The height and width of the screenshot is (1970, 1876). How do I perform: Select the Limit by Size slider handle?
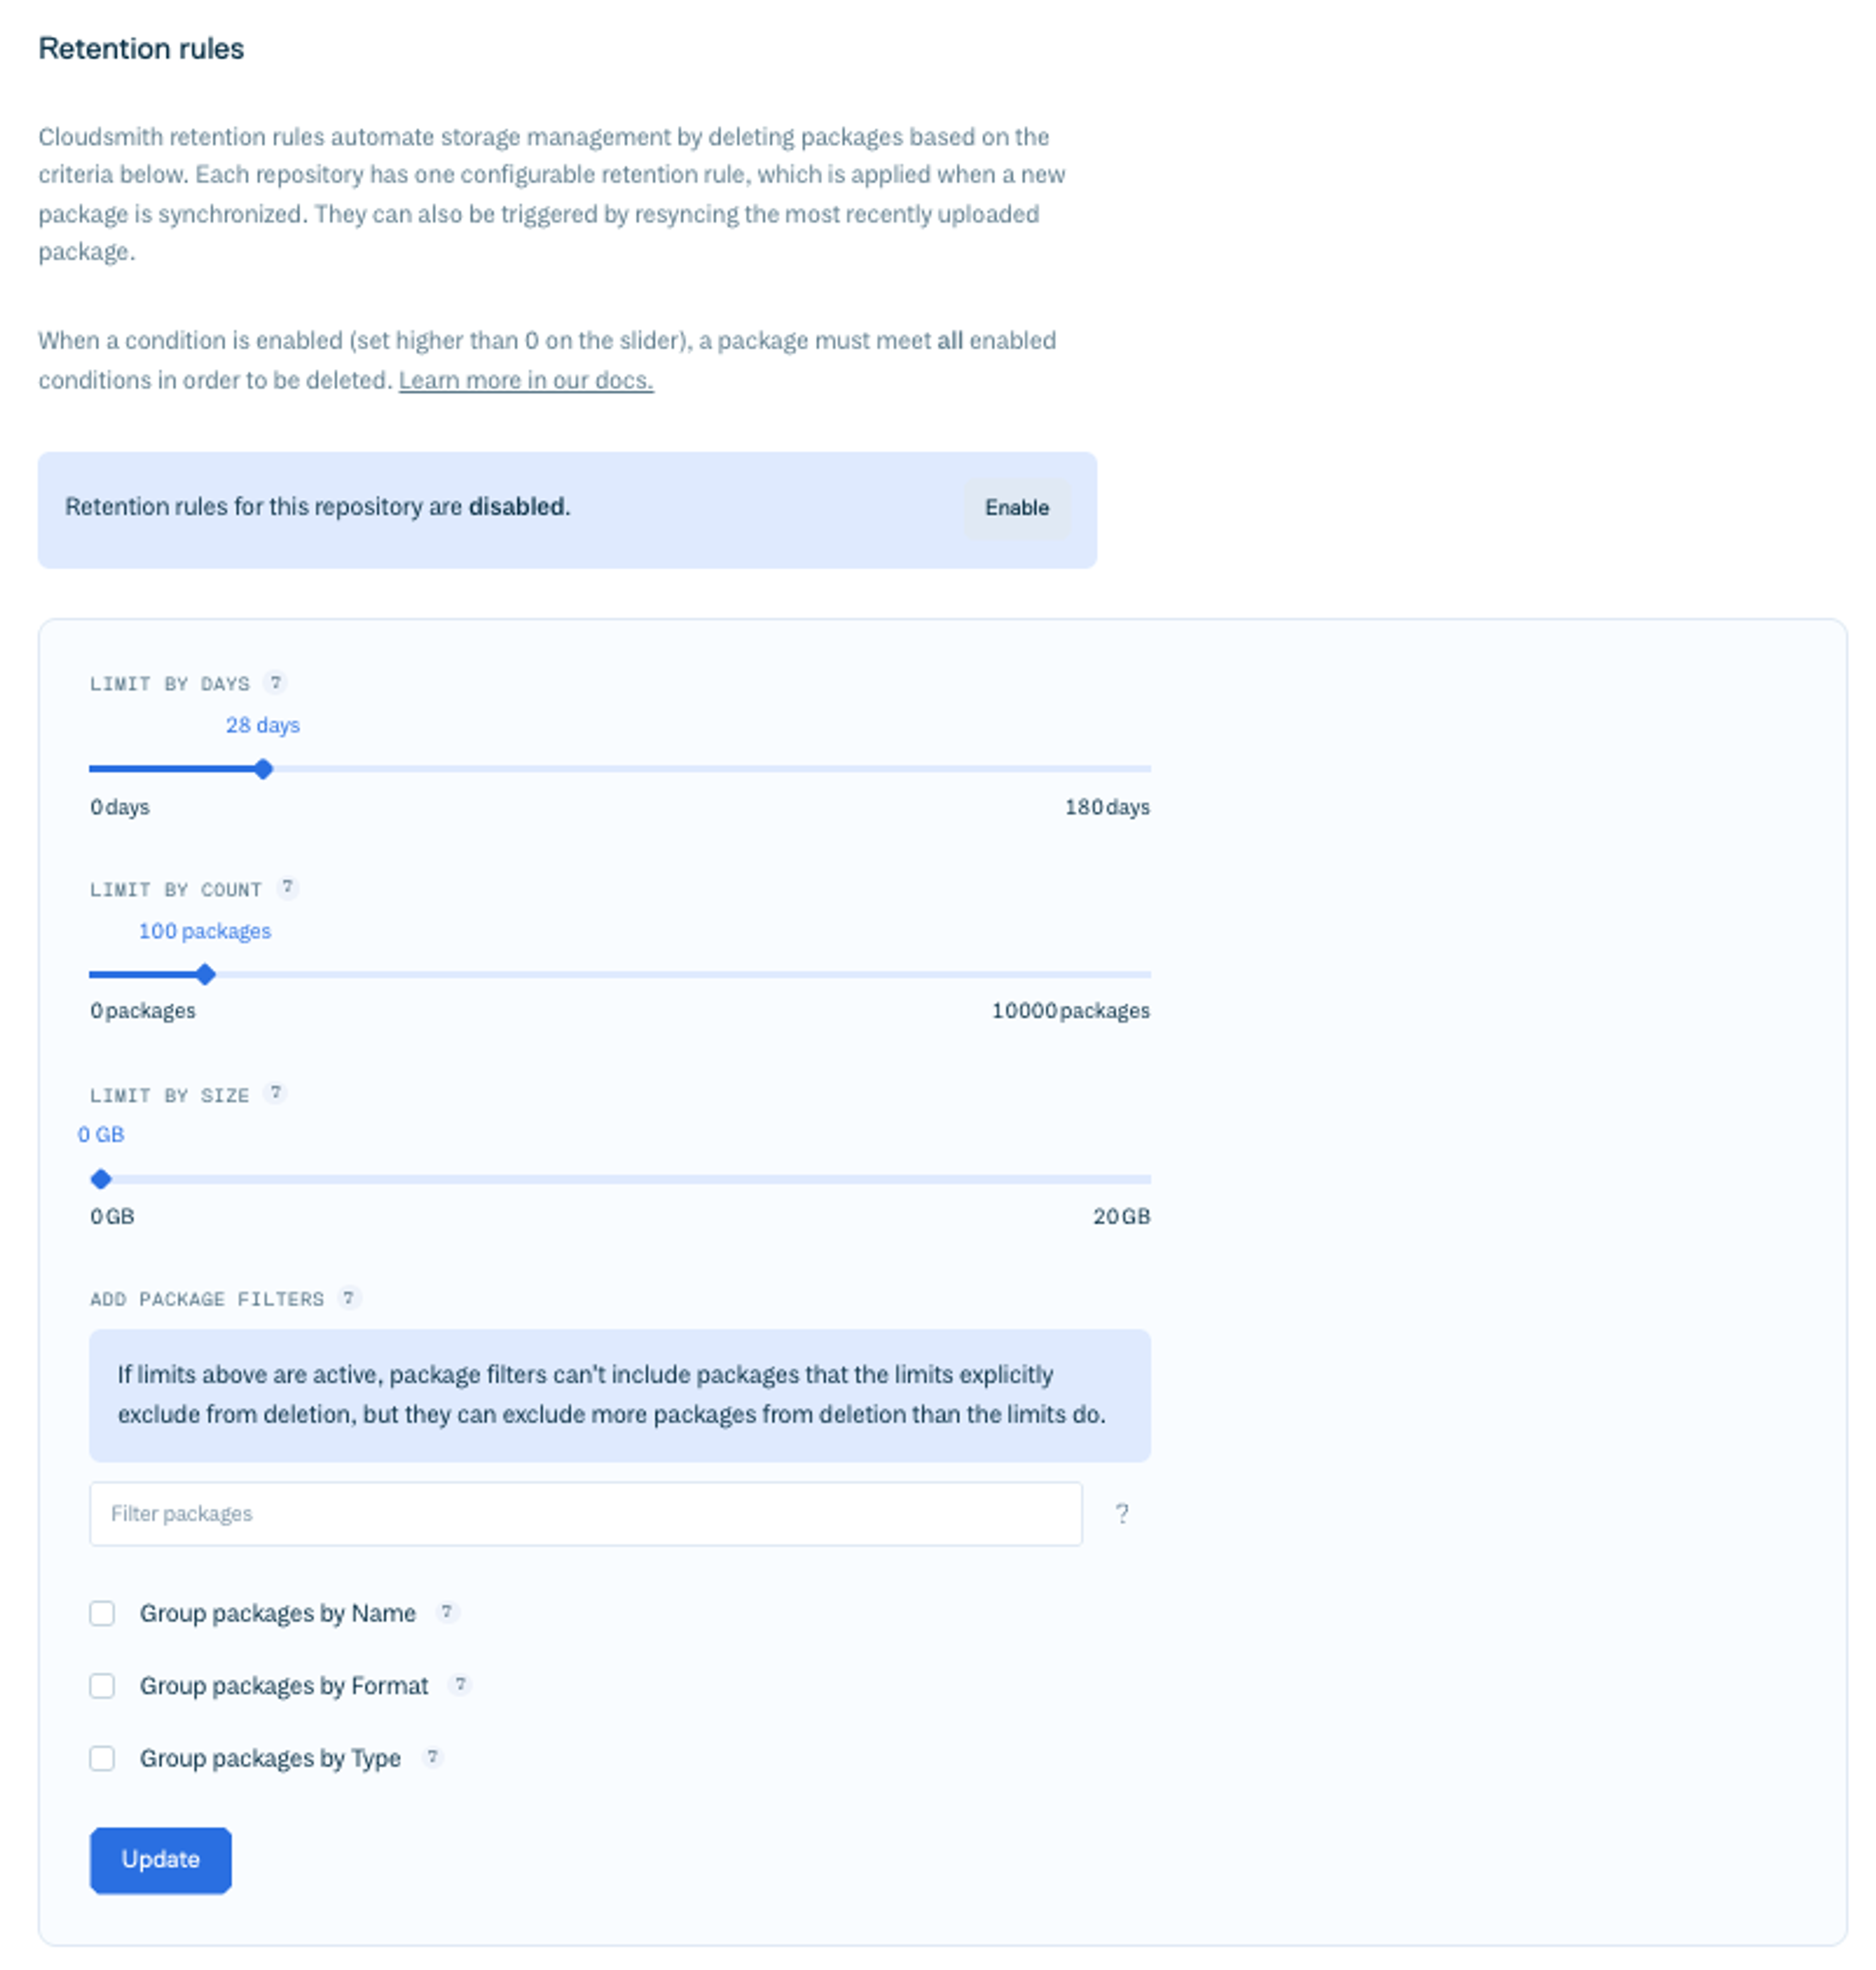(x=101, y=1179)
